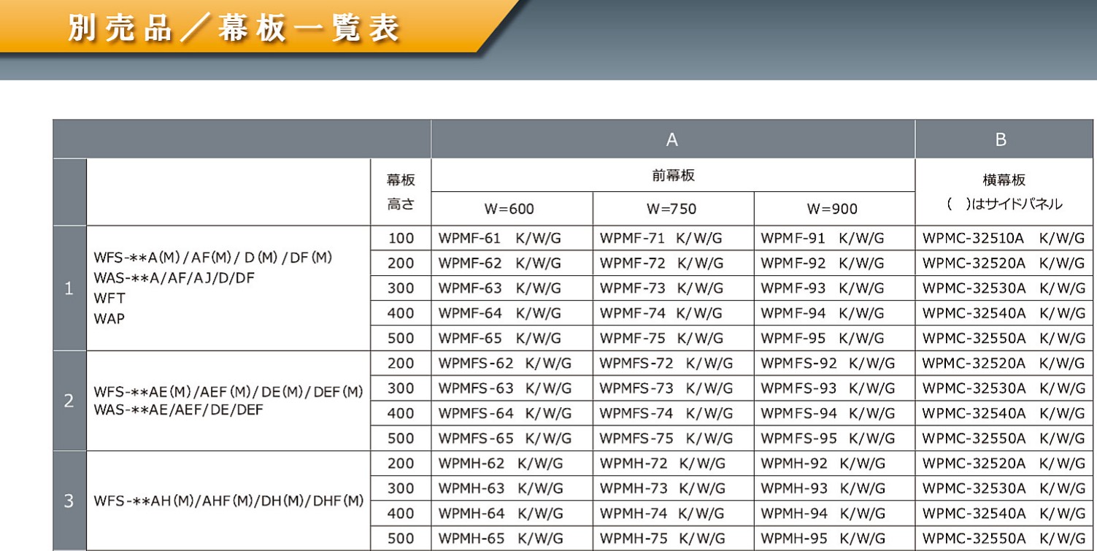Click cell WPMH-93 K/W/G
The height and width of the screenshot is (551, 1097).
click(x=834, y=488)
